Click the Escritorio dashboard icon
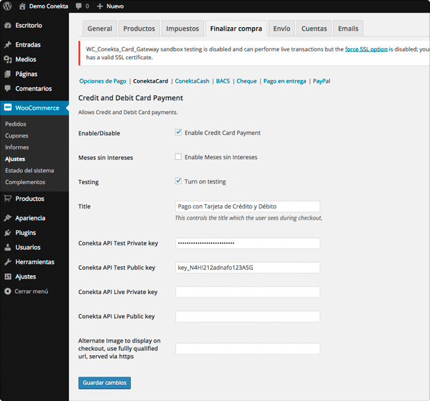 click(x=8, y=26)
